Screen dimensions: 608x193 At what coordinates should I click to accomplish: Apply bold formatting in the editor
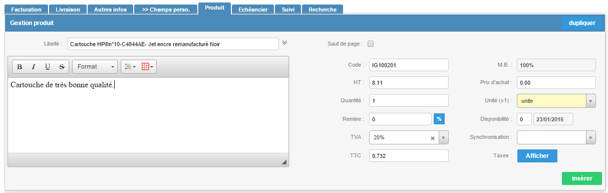(20, 67)
